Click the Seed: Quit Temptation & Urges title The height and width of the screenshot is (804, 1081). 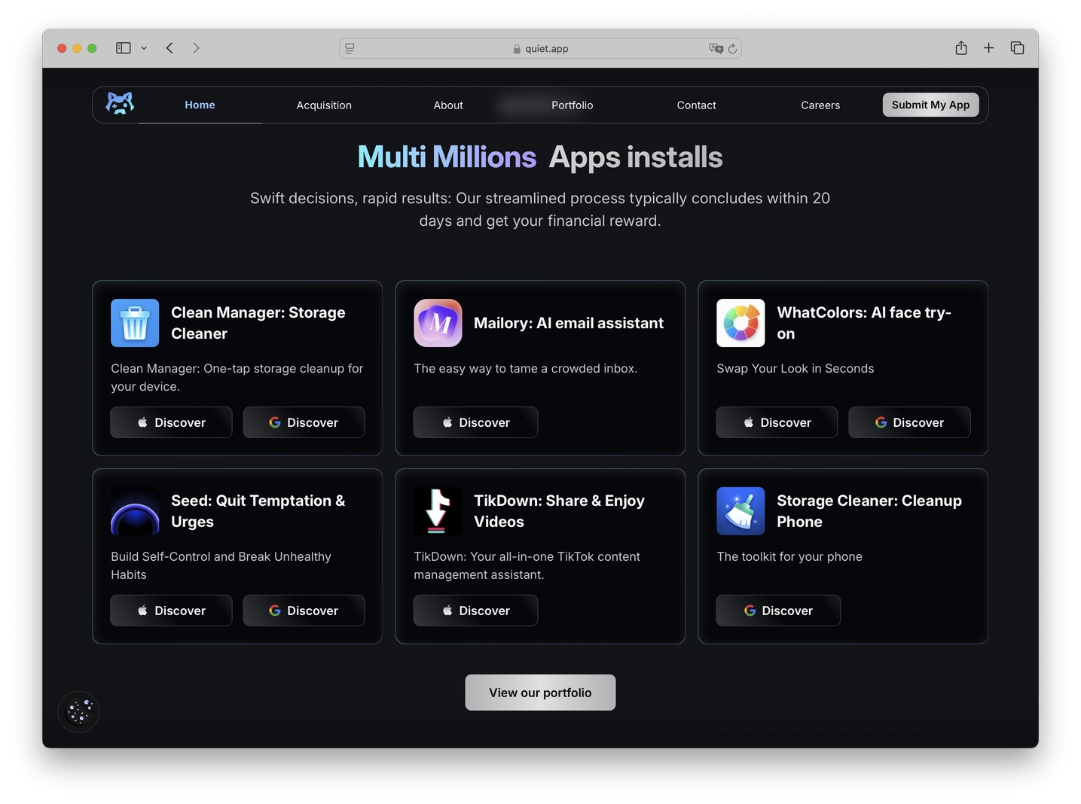(x=258, y=511)
